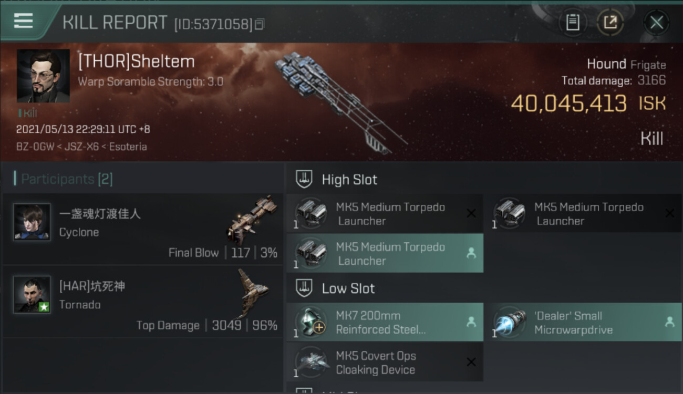Select the Tornado ship icon
683x394 pixels.
coord(253,293)
